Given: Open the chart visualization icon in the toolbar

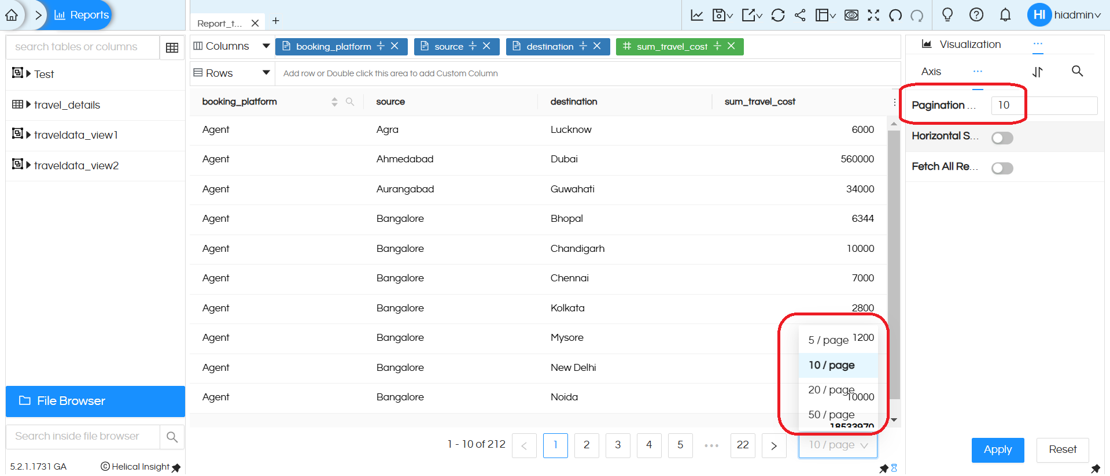Looking at the screenshot, I should 697,15.
